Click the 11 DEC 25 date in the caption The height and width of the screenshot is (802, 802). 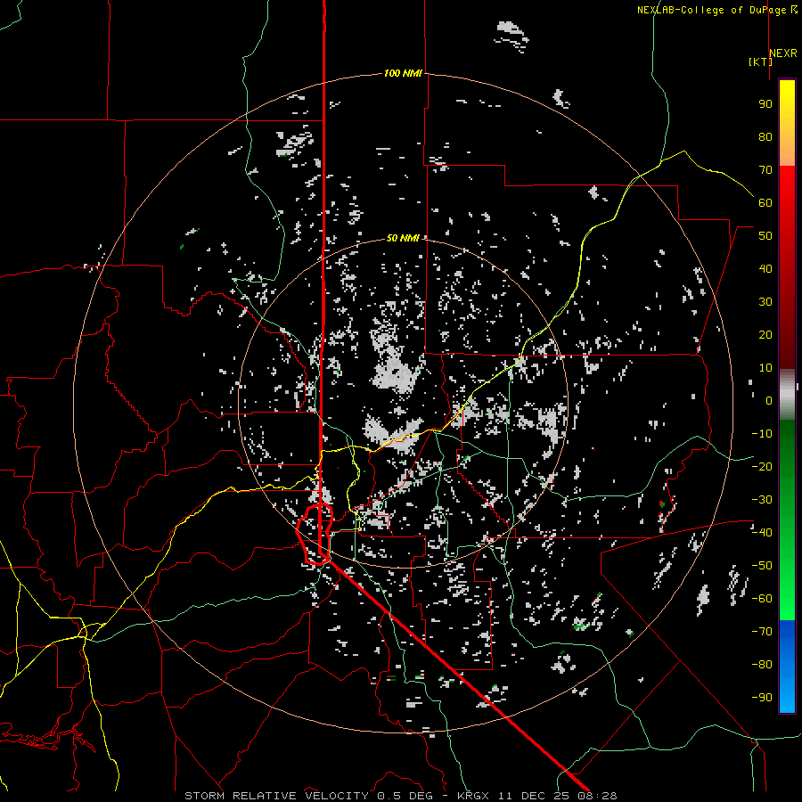534,796
